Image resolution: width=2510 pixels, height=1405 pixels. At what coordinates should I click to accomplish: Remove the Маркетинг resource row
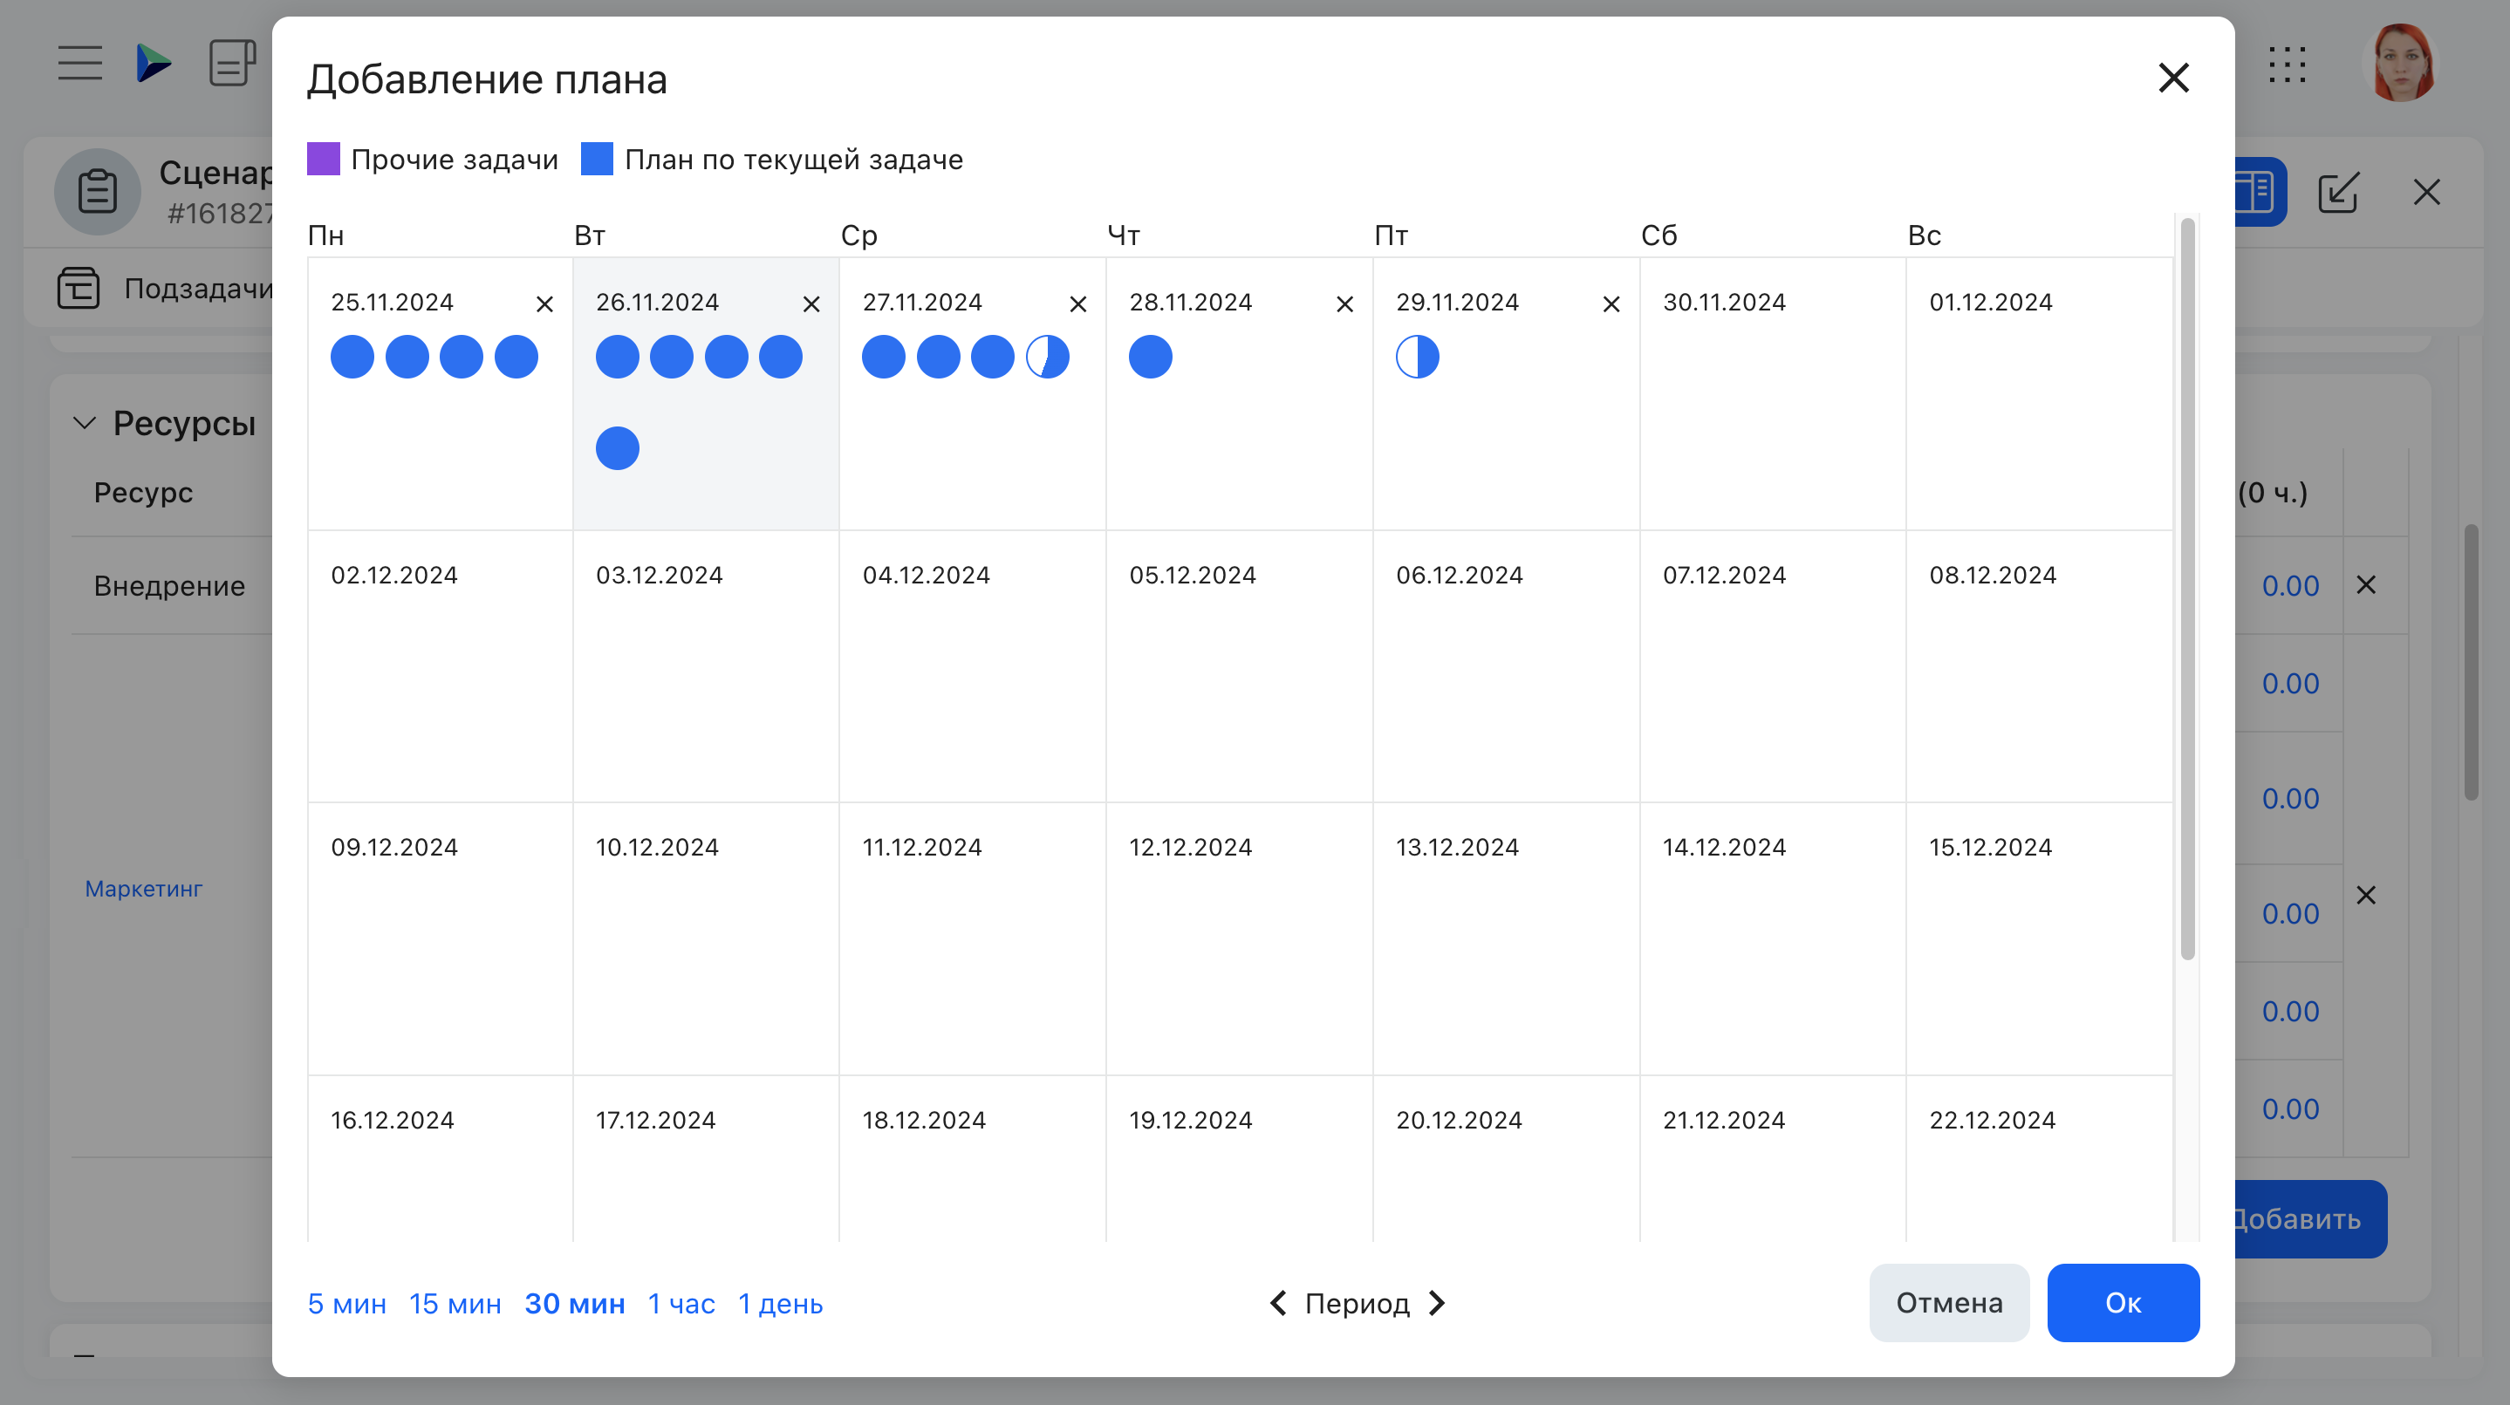(x=2366, y=895)
